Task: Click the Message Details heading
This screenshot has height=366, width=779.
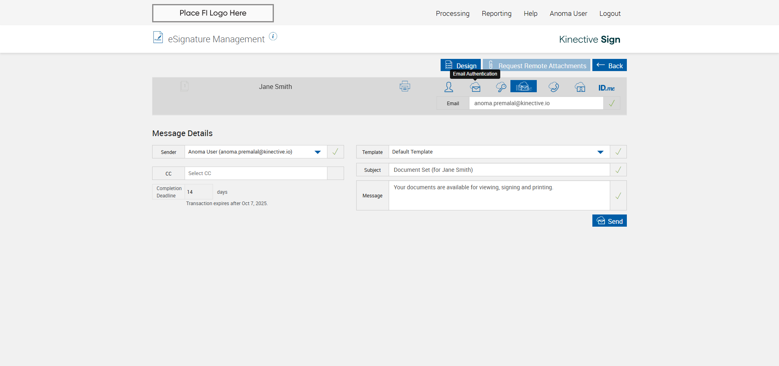Action: [182, 133]
